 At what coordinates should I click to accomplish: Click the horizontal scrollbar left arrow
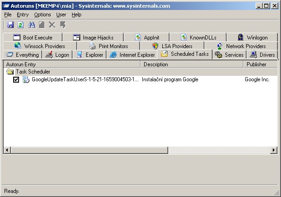pos(7,150)
